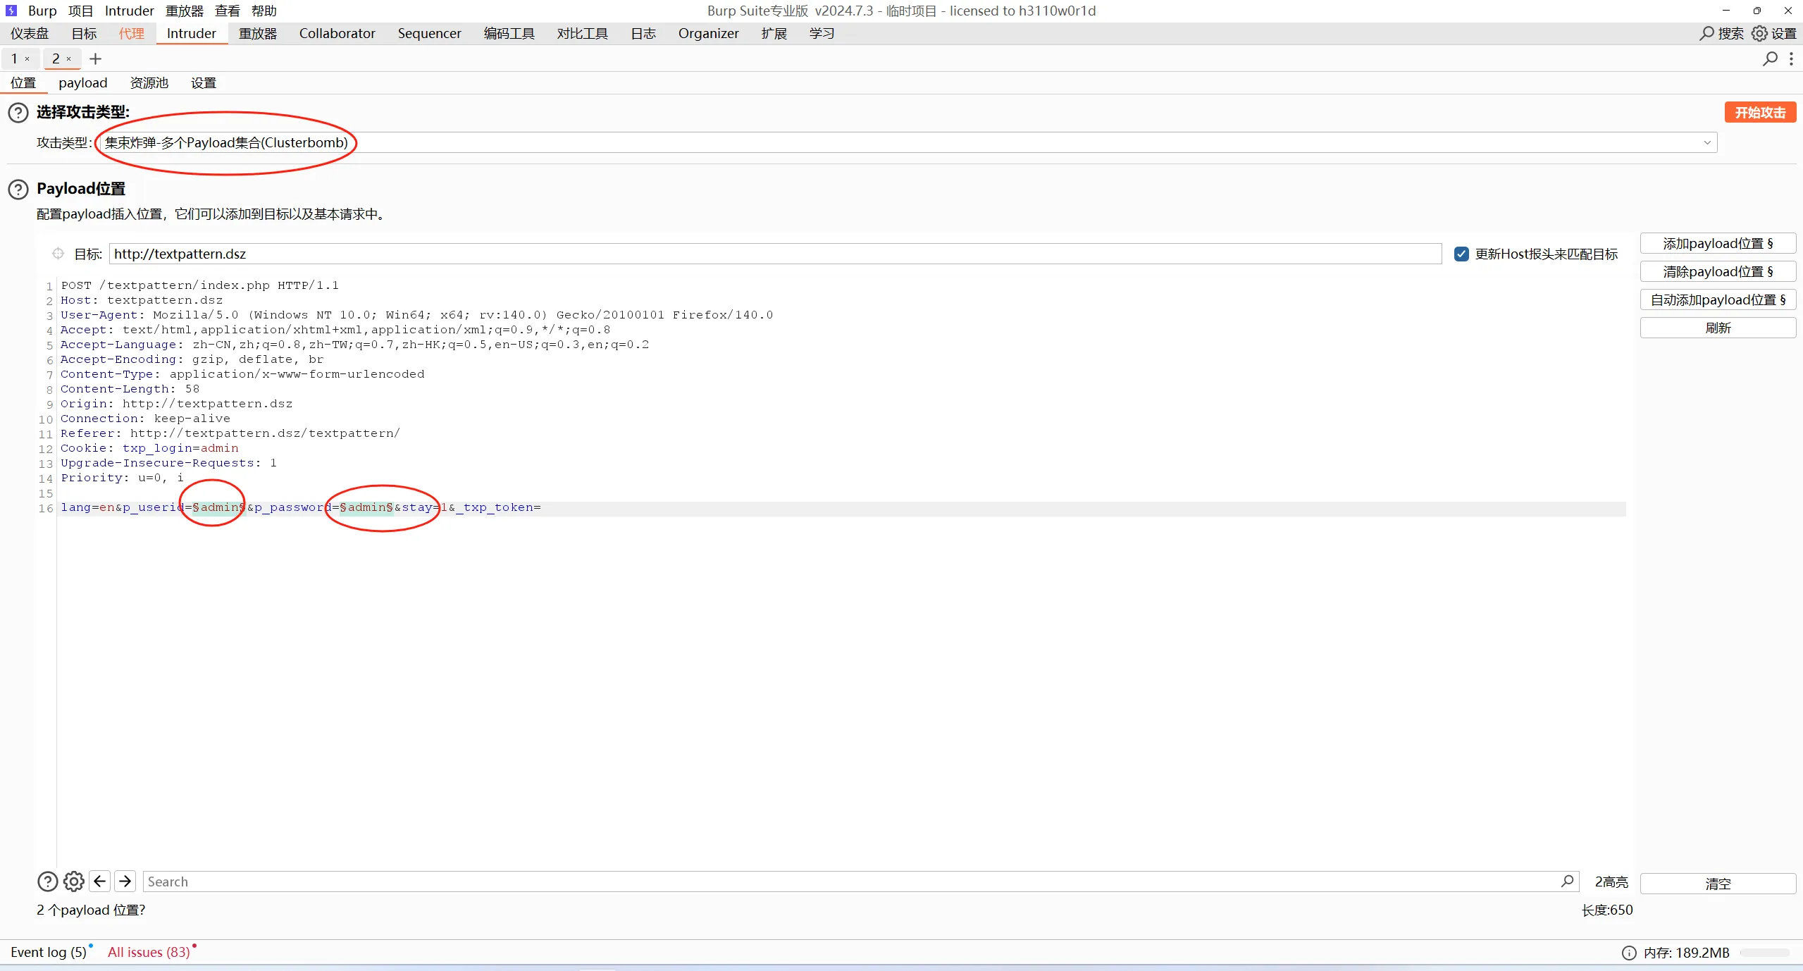Screen dimensions: 1803x971
Task: Click the help icon left of the search bar
Action: [x=47, y=882]
